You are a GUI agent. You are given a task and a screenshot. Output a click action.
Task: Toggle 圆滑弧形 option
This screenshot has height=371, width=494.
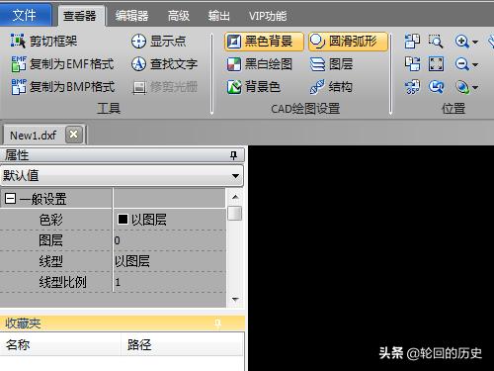[x=348, y=42]
